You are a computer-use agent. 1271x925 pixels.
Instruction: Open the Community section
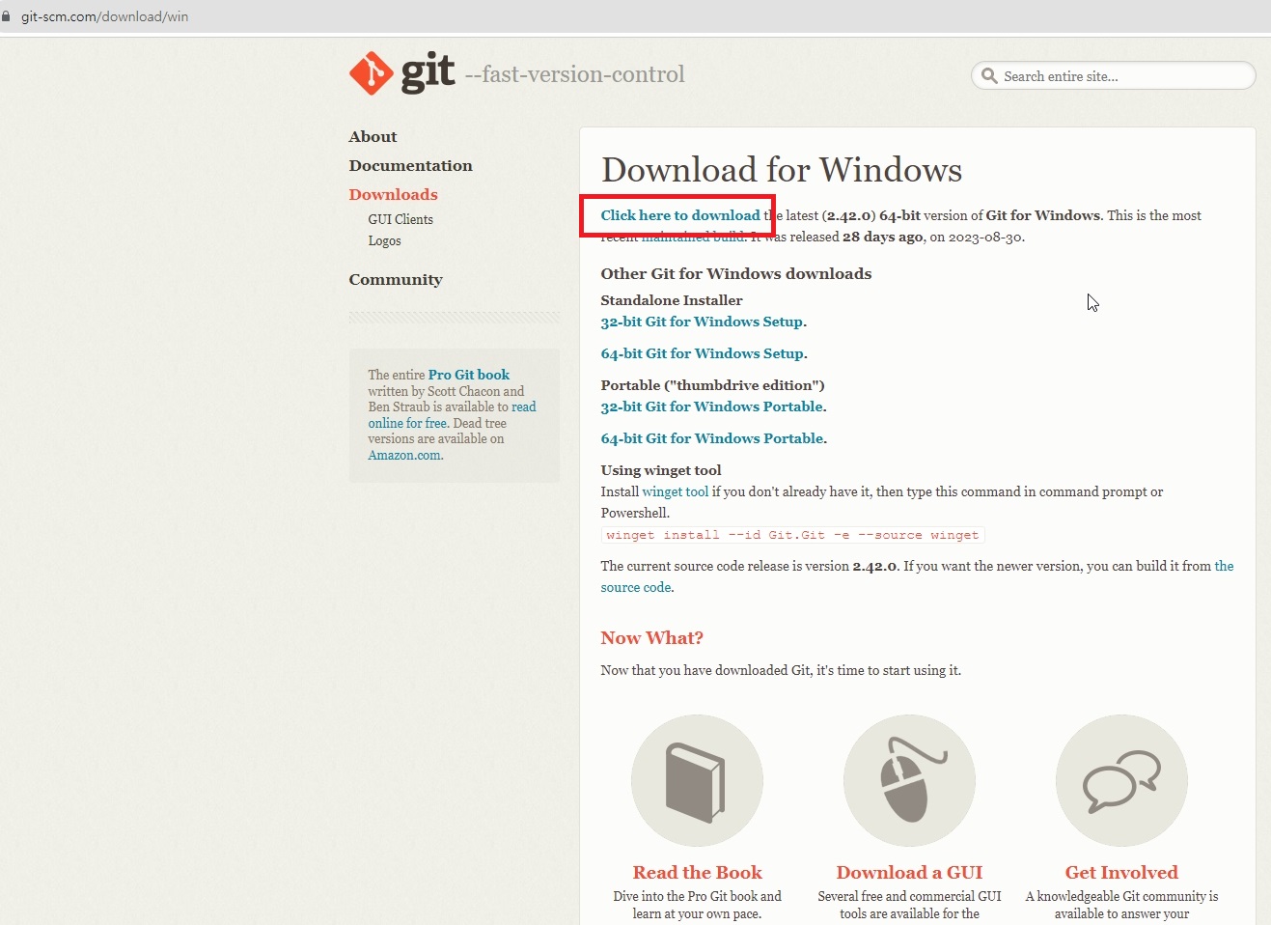pyautogui.click(x=396, y=280)
